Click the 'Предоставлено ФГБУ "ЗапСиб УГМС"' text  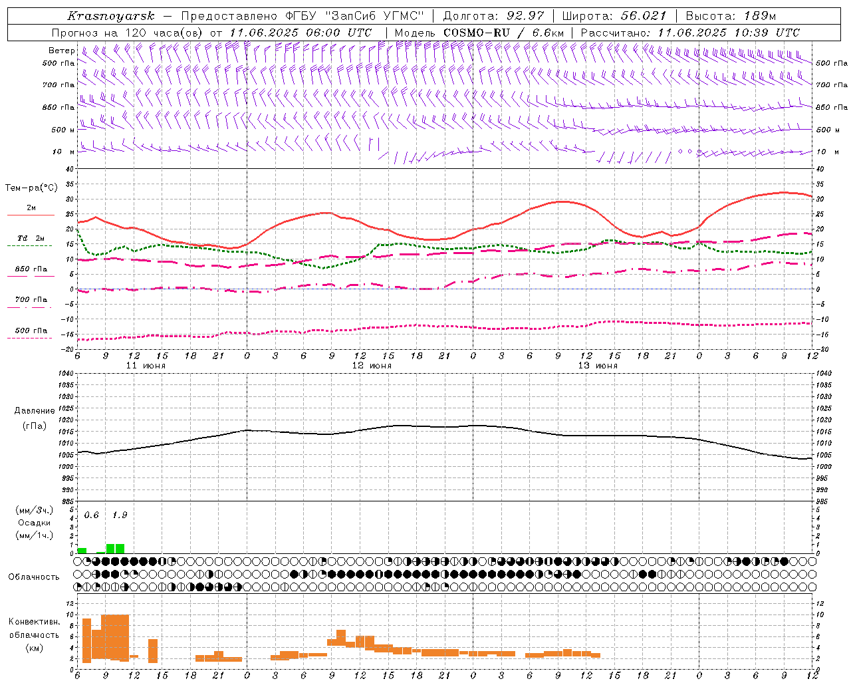tap(303, 16)
